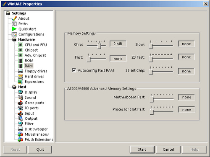Click the Expansions card icon
This screenshot has height=157, width=210.
click(x=21, y=82)
